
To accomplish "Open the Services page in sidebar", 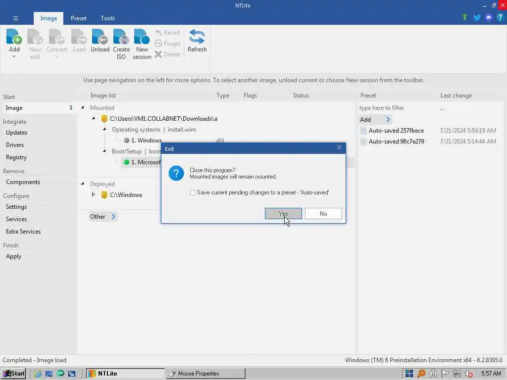I will (x=16, y=219).
